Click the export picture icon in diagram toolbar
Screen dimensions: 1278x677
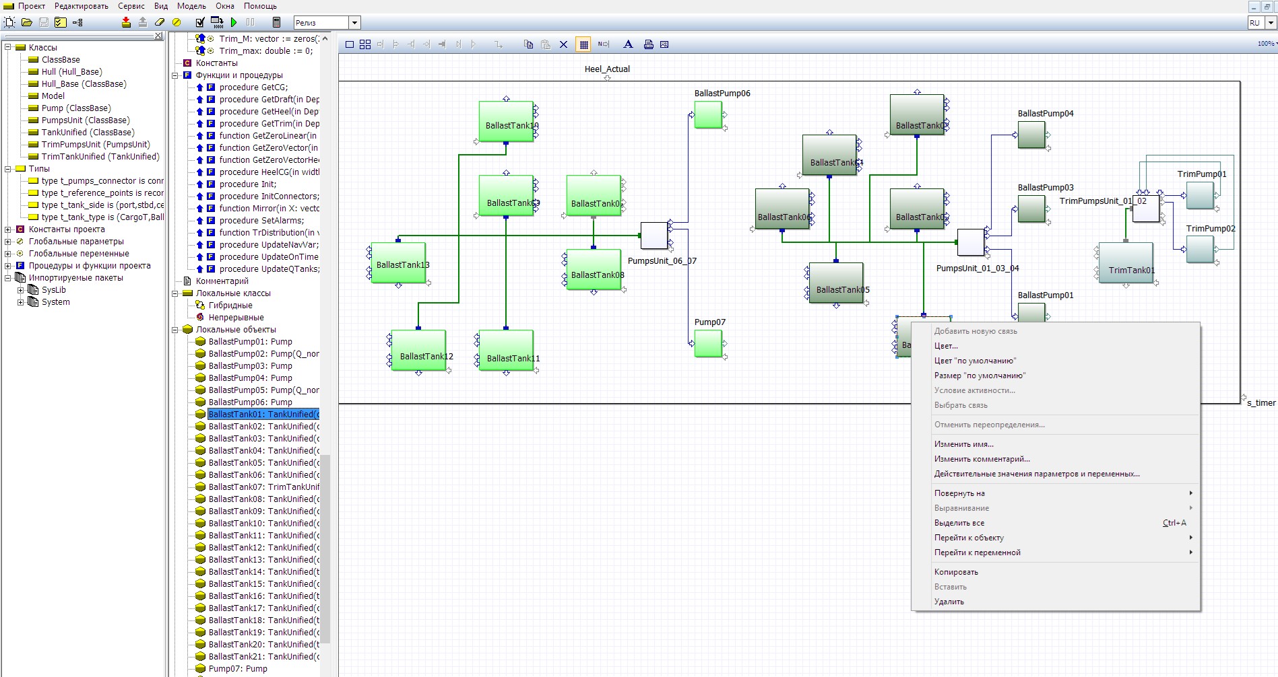point(664,44)
